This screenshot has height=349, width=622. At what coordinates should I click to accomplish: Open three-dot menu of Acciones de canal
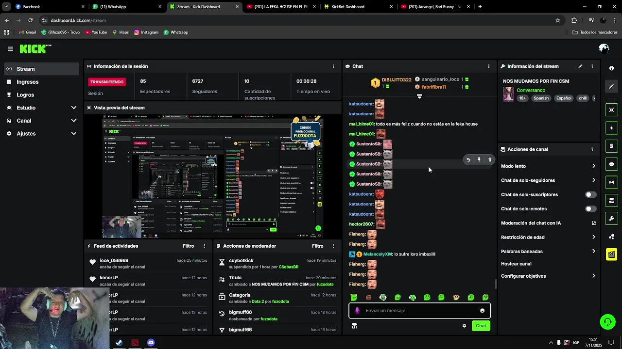click(592, 149)
